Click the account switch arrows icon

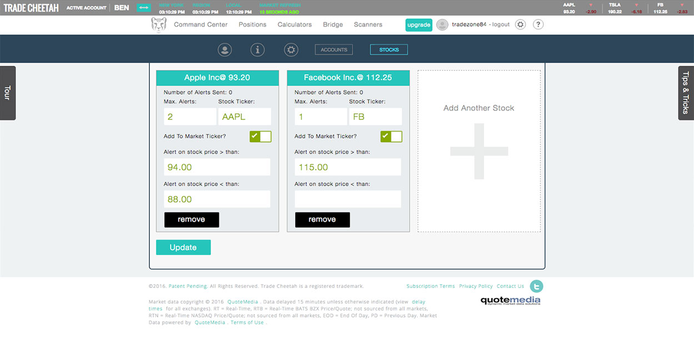144,8
